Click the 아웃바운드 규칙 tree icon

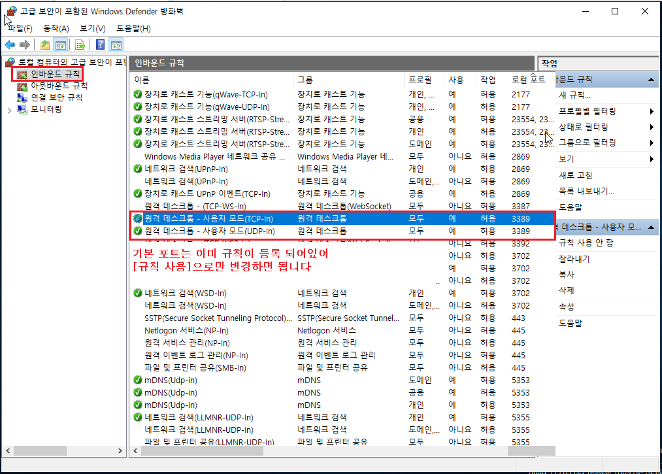pyautogui.click(x=22, y=86)
